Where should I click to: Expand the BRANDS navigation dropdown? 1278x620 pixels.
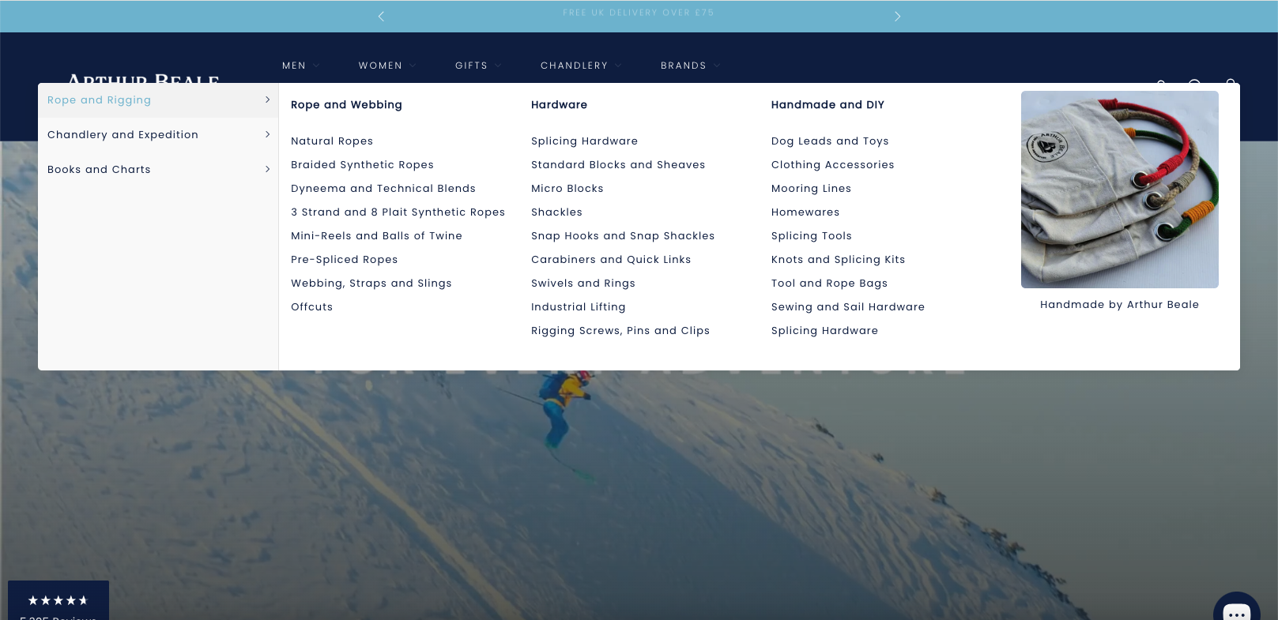690,66
